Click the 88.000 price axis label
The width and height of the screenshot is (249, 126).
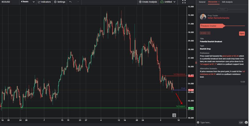tap(191, 49)
